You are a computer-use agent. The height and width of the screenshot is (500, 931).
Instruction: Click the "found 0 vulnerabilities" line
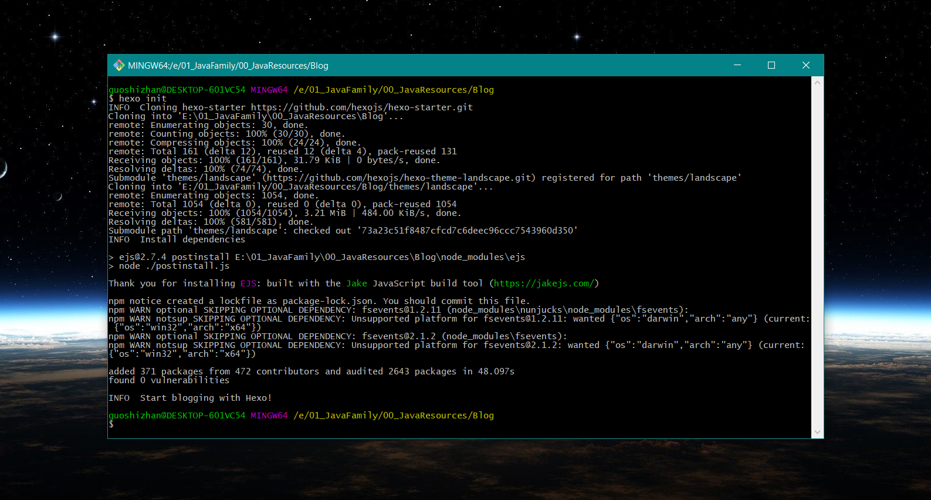(169, 380)
